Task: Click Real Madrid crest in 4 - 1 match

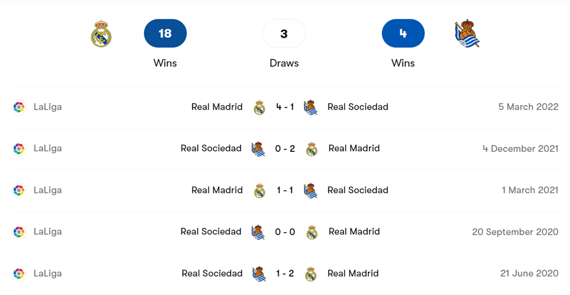Action: [259, 107]
